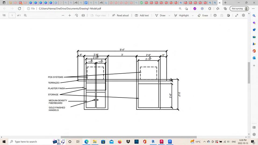Reload the page with refresh button
This screenshot has height=145, width=258.
click(x=19, y=9)
